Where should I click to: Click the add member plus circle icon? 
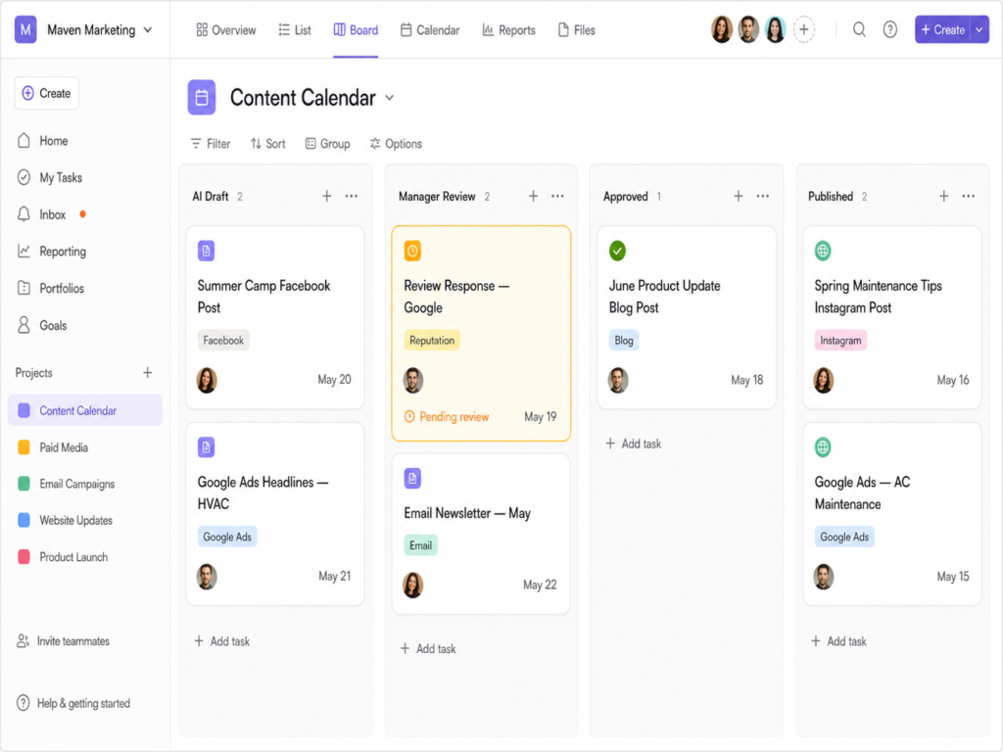tap(804, 29)
